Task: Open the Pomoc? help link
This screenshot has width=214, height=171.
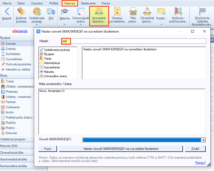Action: click(x=201, y=163)
